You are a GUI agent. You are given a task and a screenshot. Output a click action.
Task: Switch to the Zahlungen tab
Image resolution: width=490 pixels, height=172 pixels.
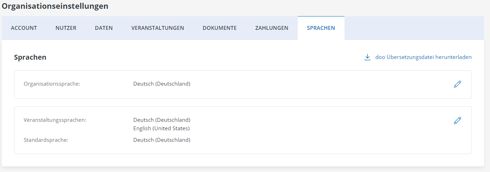pyautogui.click(x=272, y=28)
